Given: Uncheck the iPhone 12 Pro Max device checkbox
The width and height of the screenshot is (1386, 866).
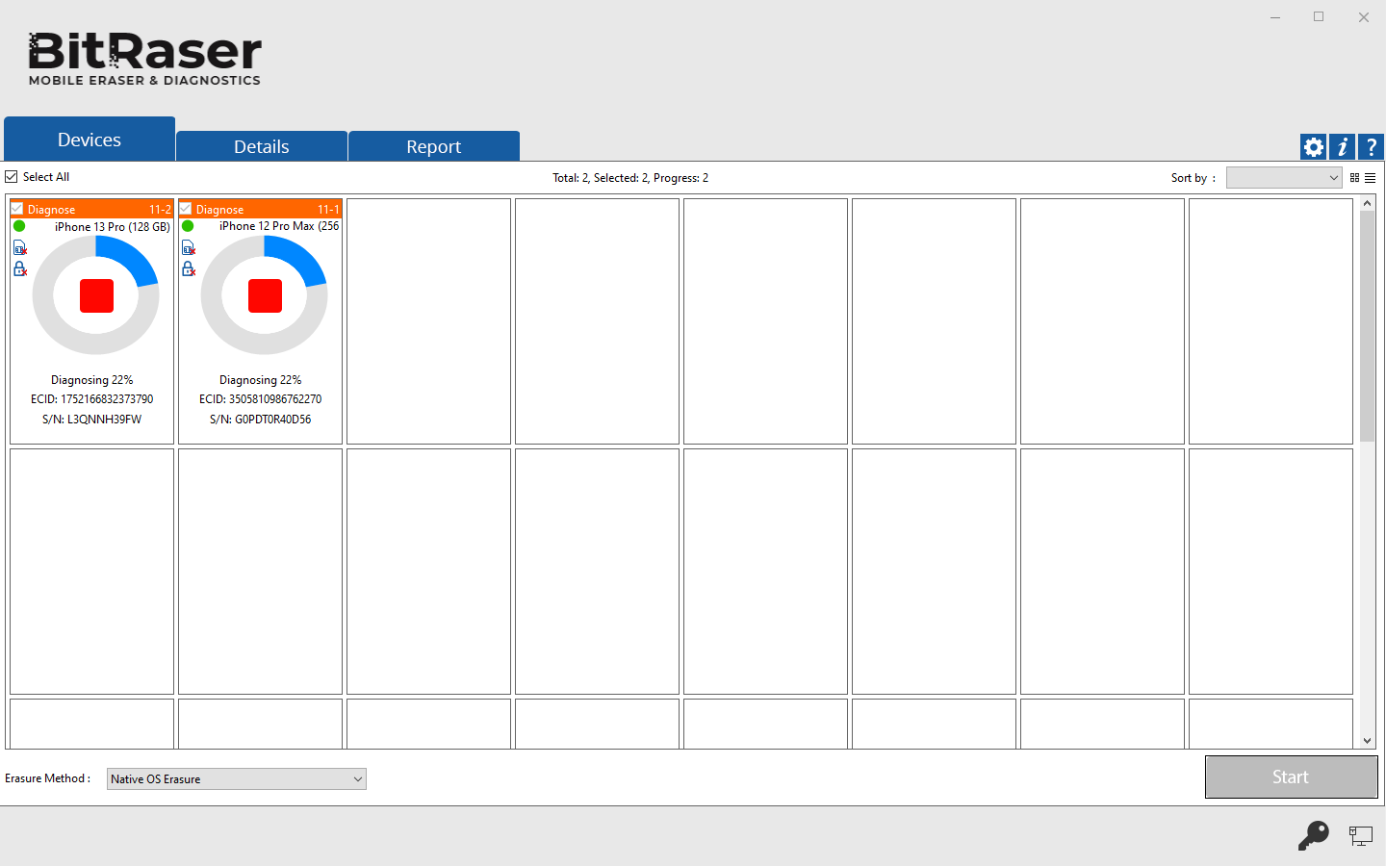Looking at the screenshot, I should pos(186,209).
